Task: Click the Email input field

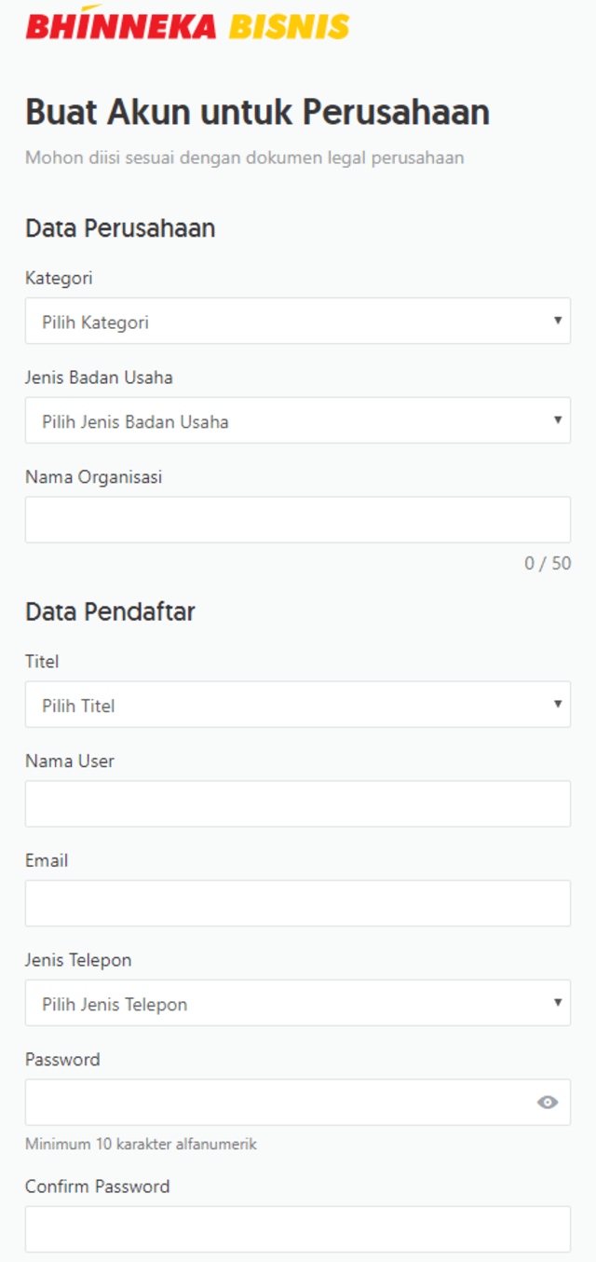Action: pos(298,902)
